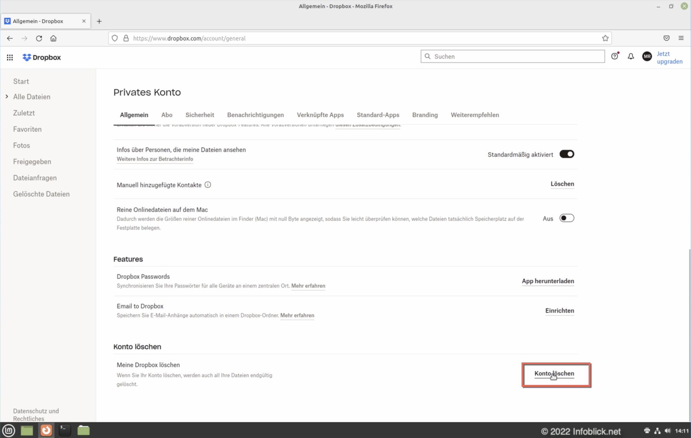Open Mehr erfahren for Email to Dropbox
Screen dimensions: 691x438
pos(297,315)
